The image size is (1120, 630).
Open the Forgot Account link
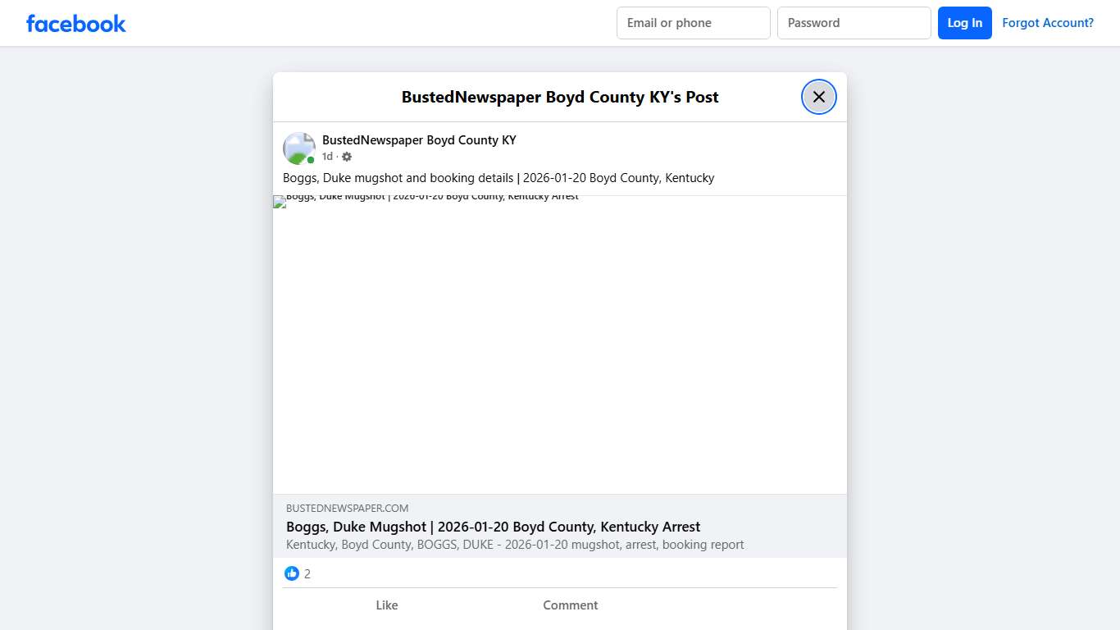click(x=1048, y=22)
